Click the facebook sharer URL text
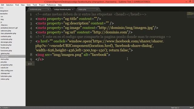The image size is (194, 109). [x=128, y=41]
